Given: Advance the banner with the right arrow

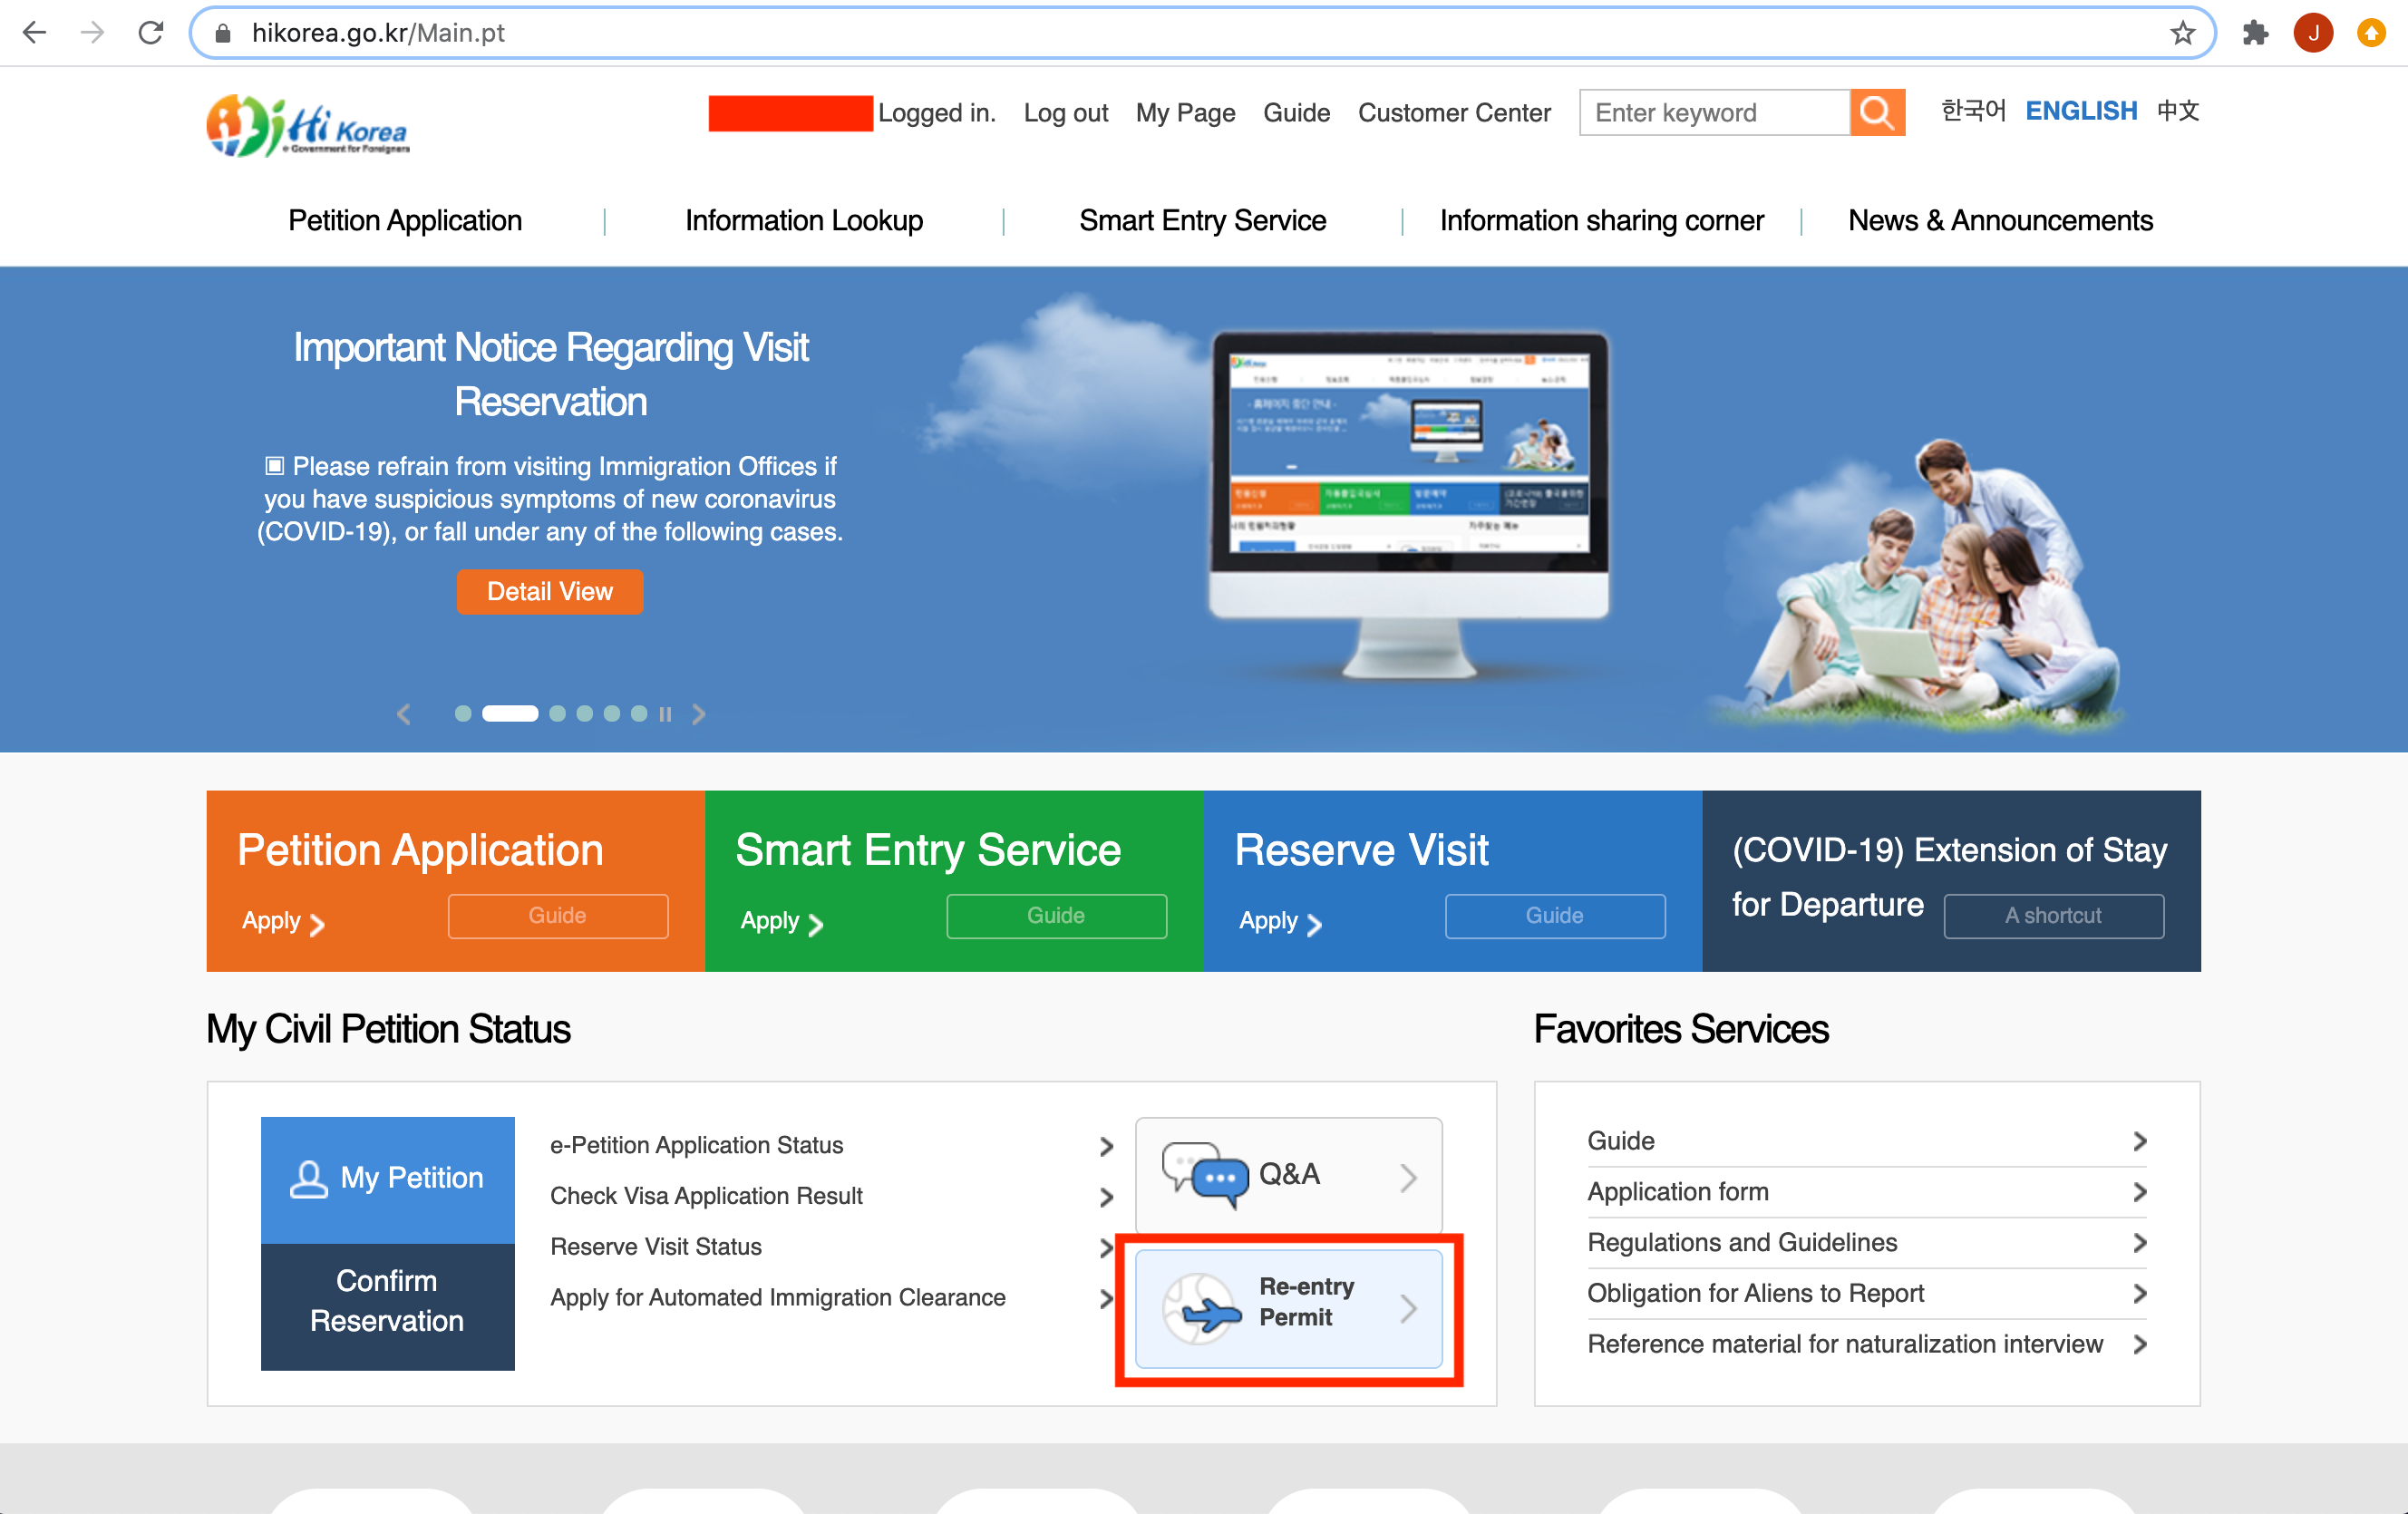Looking at the screenshot, I should click(699, 714).
